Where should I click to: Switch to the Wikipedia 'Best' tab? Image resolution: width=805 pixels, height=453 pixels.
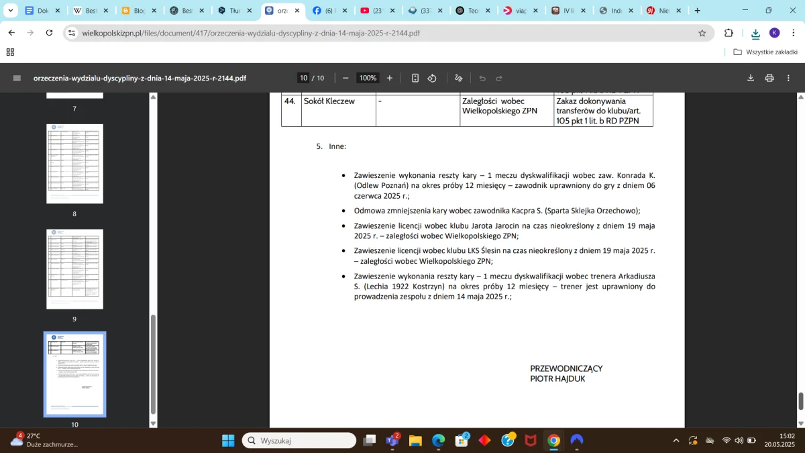click(91, 11)
